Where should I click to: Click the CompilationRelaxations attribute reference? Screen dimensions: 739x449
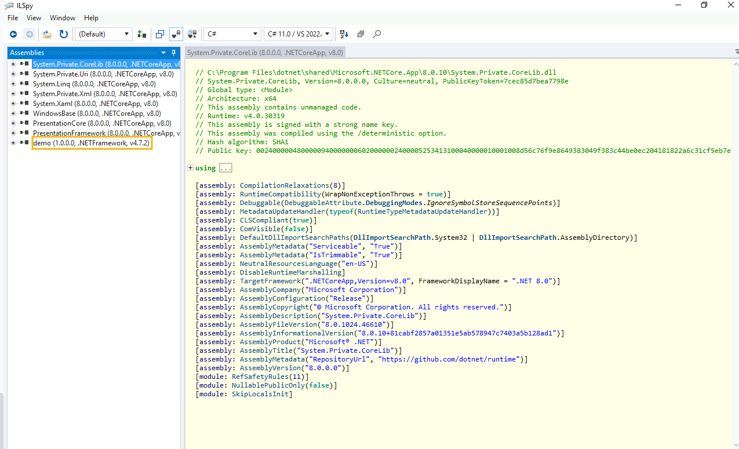(x=285, y=185)
